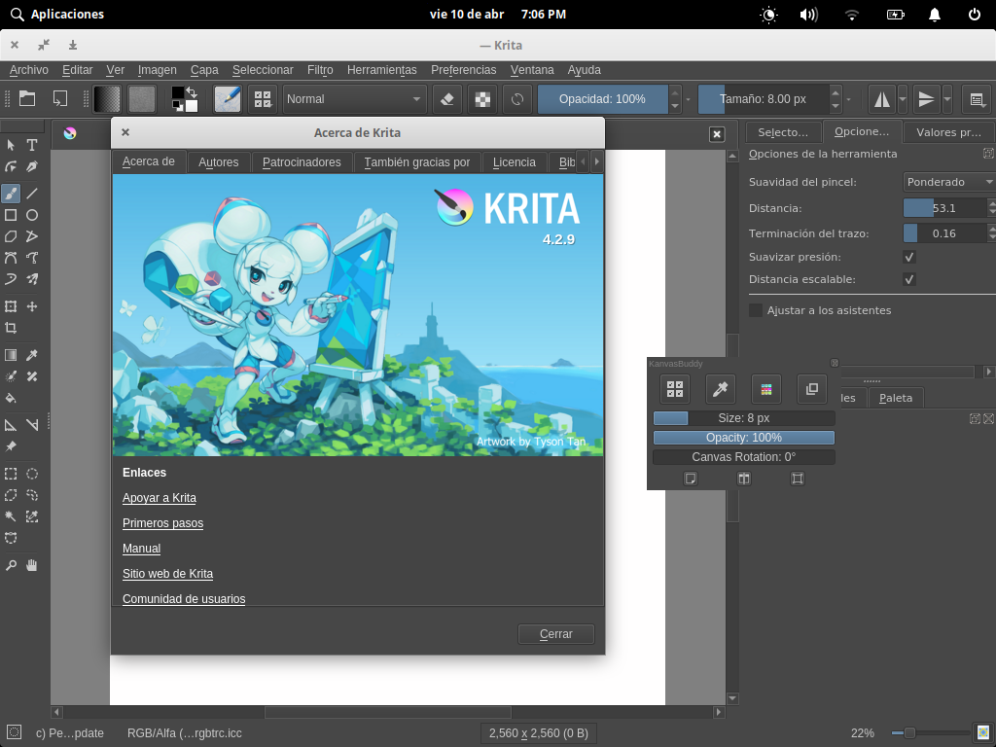996x747 pixels.
Task: Expand vertical mirror options arrow
Action: pyautogui.click(x=947, y=99)
